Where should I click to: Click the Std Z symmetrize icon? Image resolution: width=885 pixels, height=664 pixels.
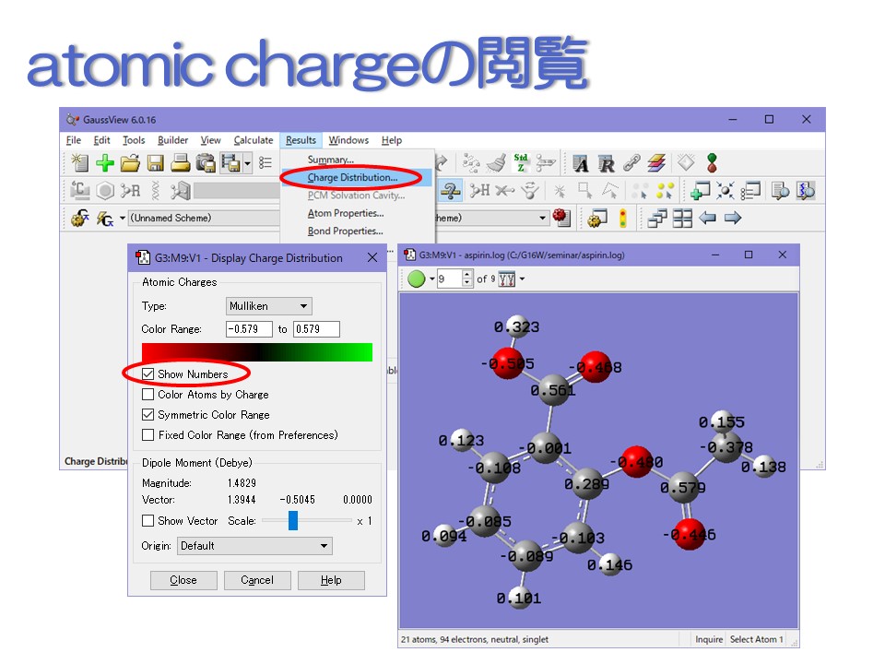[521, 163]
